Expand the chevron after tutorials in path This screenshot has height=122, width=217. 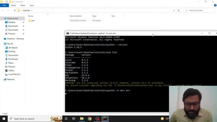pos(32,11)
